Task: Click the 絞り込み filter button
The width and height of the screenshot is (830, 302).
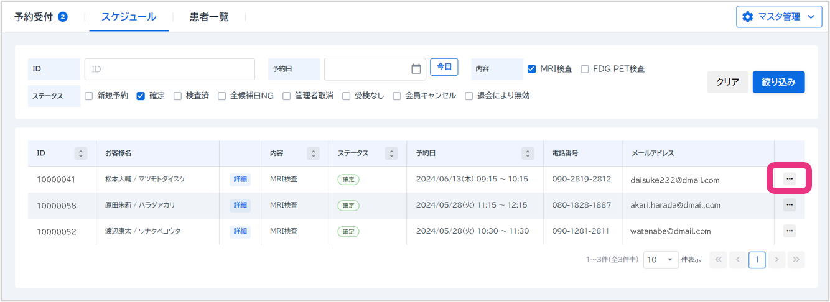Action: click(778, 82)
